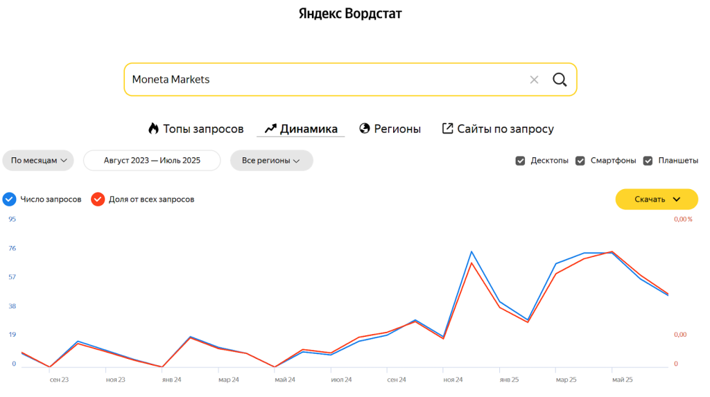710x397 pixels.
Task: Clear the search field with X icon
Action: coord(534,80)
